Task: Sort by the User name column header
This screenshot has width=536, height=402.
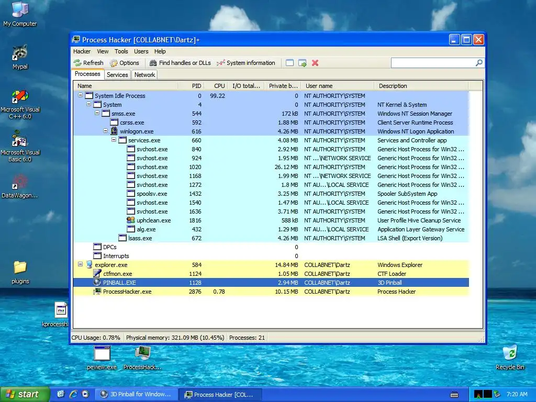Action: pos(338,86)
